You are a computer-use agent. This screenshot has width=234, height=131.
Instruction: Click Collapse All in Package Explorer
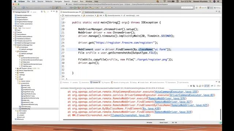tap(42, 12)
